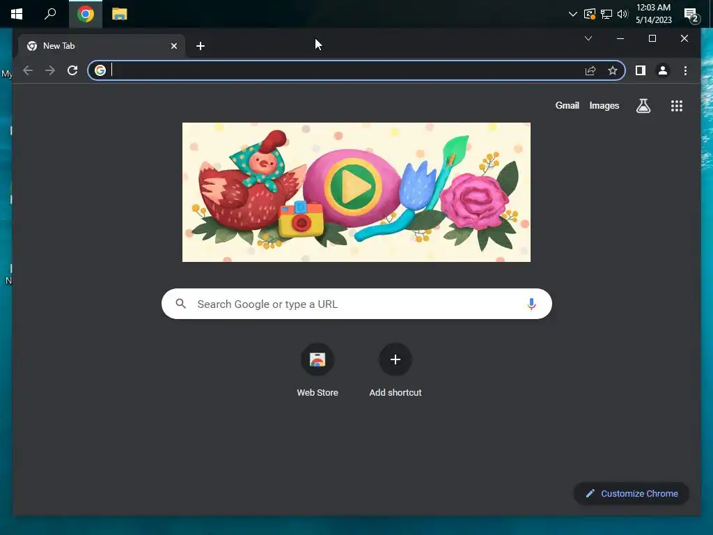Click the Add shortcut label text
Viewport: 713px width, 535px height.
pos(395,393)
